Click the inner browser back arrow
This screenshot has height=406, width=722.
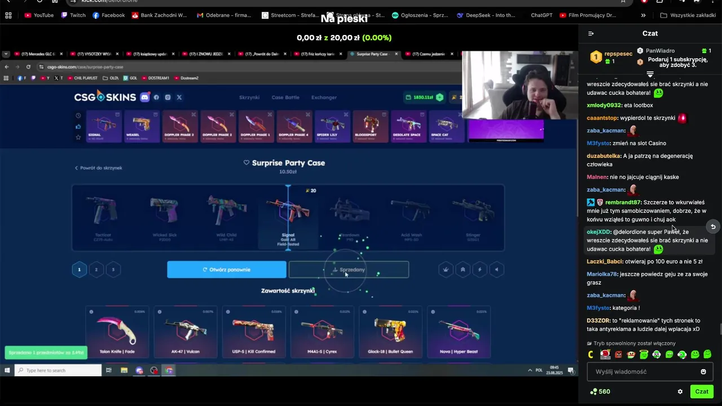click(6, 67)
